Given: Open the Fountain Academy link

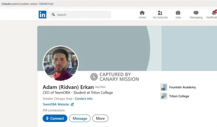Looking at the screenshot, I should pos(182,87).
